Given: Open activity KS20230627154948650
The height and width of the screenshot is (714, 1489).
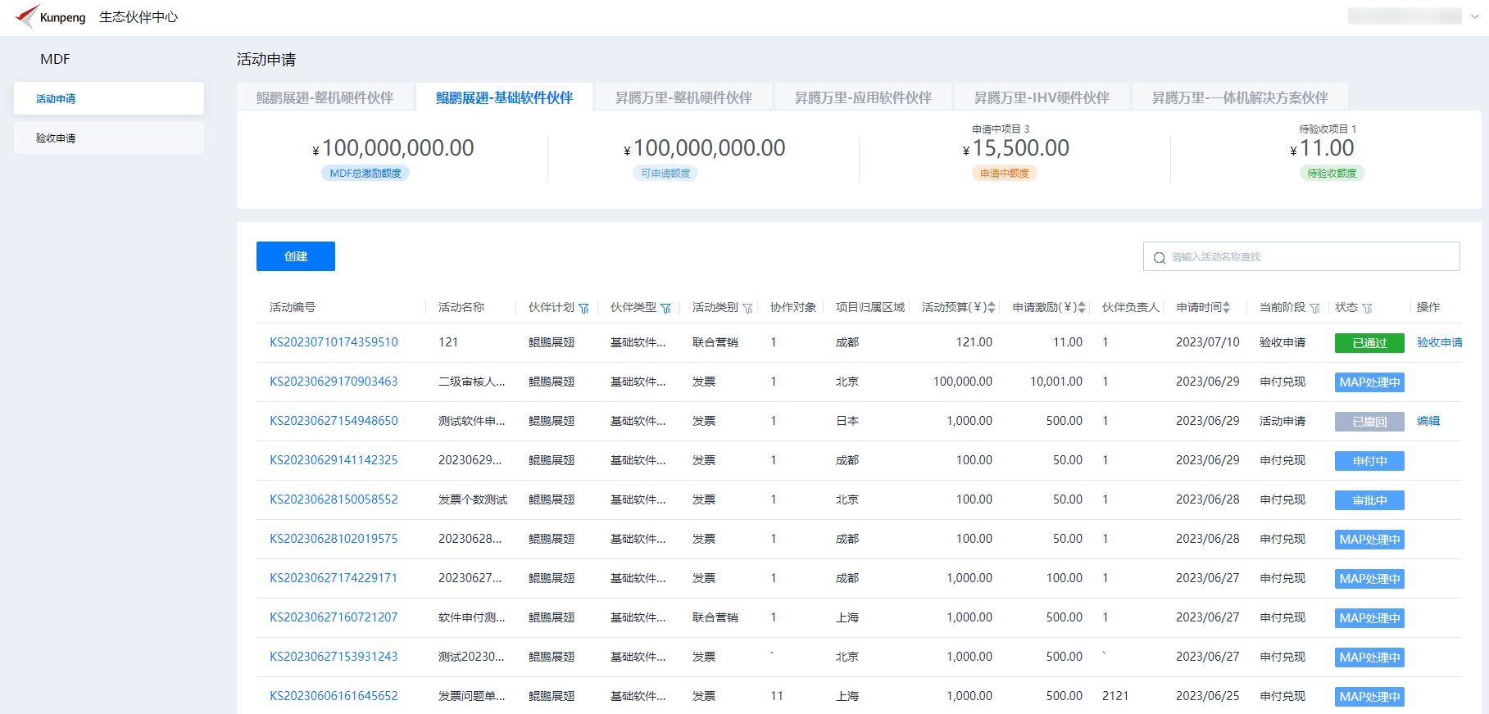Looking at the screenshot, I should pos(334,421).
